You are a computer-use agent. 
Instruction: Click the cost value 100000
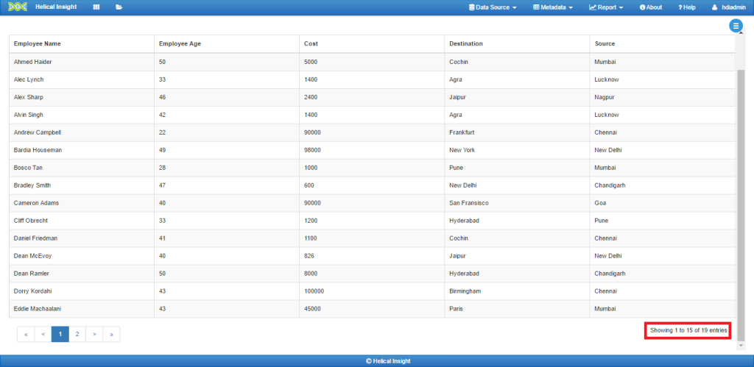point(314,291)
